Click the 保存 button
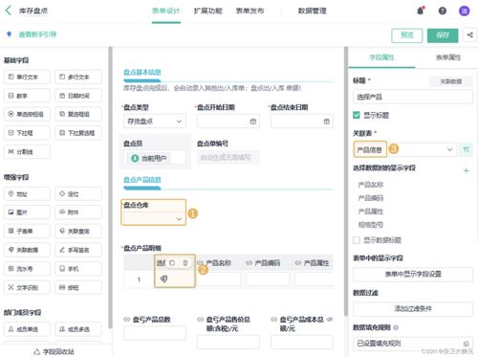478x357 pixels. [x=443, y=35]
